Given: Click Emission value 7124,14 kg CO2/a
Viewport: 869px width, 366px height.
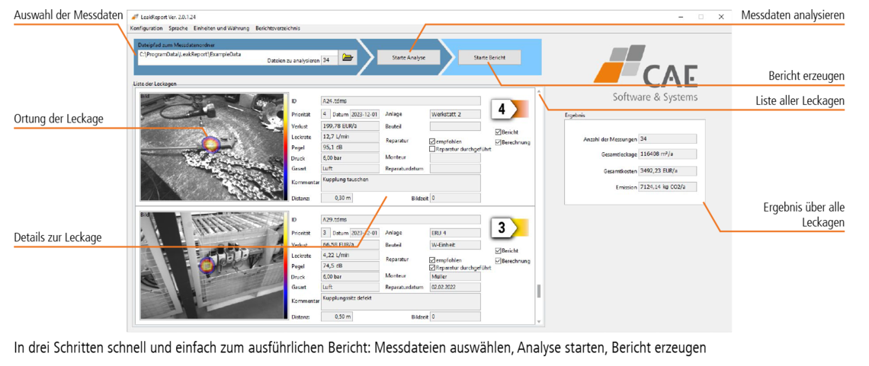Looking at the screenshot, I should [667, 187].
